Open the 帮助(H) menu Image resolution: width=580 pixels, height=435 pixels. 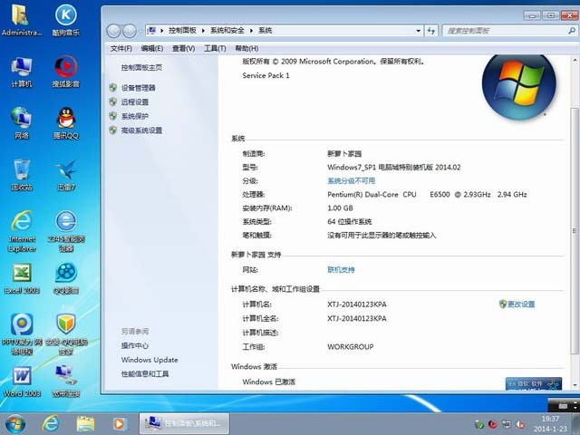point(246,48)
